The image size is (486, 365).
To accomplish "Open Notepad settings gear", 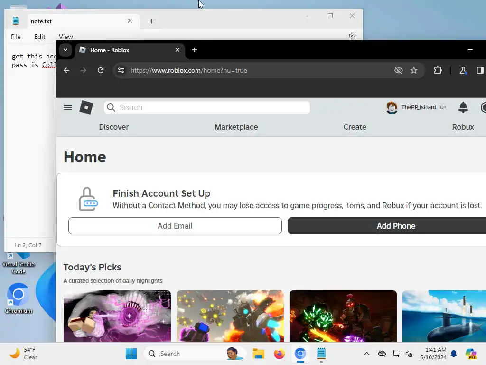I will tap(352, 36).
